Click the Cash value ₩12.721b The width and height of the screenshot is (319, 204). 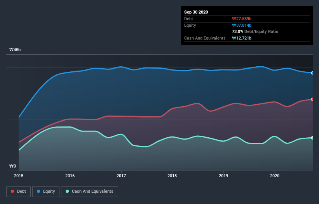tap(242, 38)
